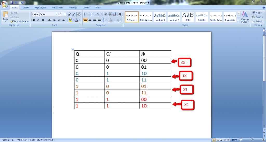This screenshot has width=266, height=142.
Task: Toggle show/hide paragraph marks
Action: click(x=120, y=14)
